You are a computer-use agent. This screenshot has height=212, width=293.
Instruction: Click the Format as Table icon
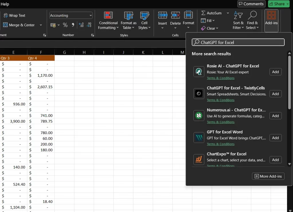[x=128, y=16]
